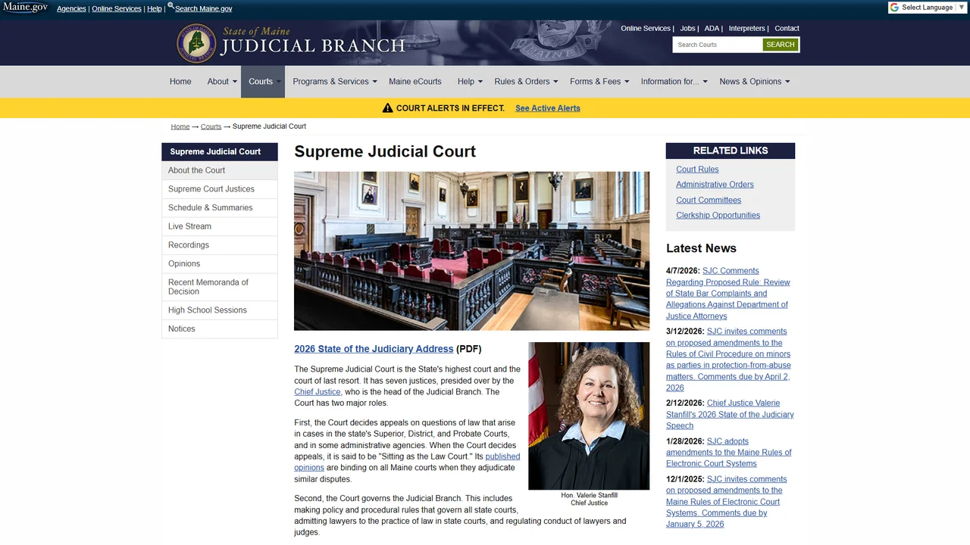
Task: Open the 4/7/2026 SJC Comments news item
Action: 728,294
